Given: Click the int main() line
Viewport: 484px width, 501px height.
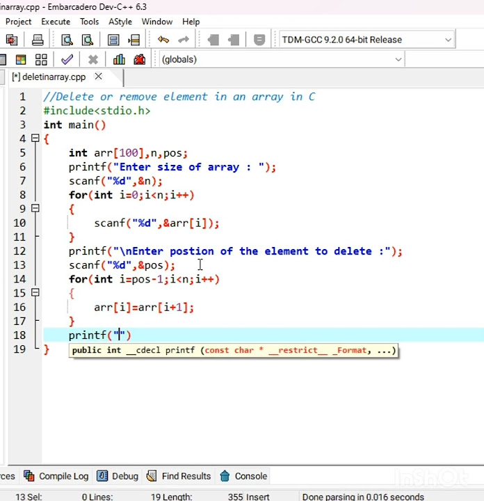Looking at the screenshot, I should (74, 125).
